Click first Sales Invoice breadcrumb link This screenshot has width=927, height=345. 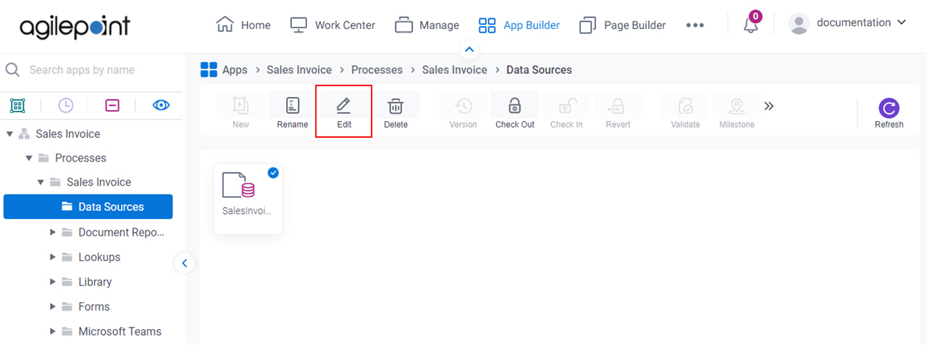tap(299, 70)
